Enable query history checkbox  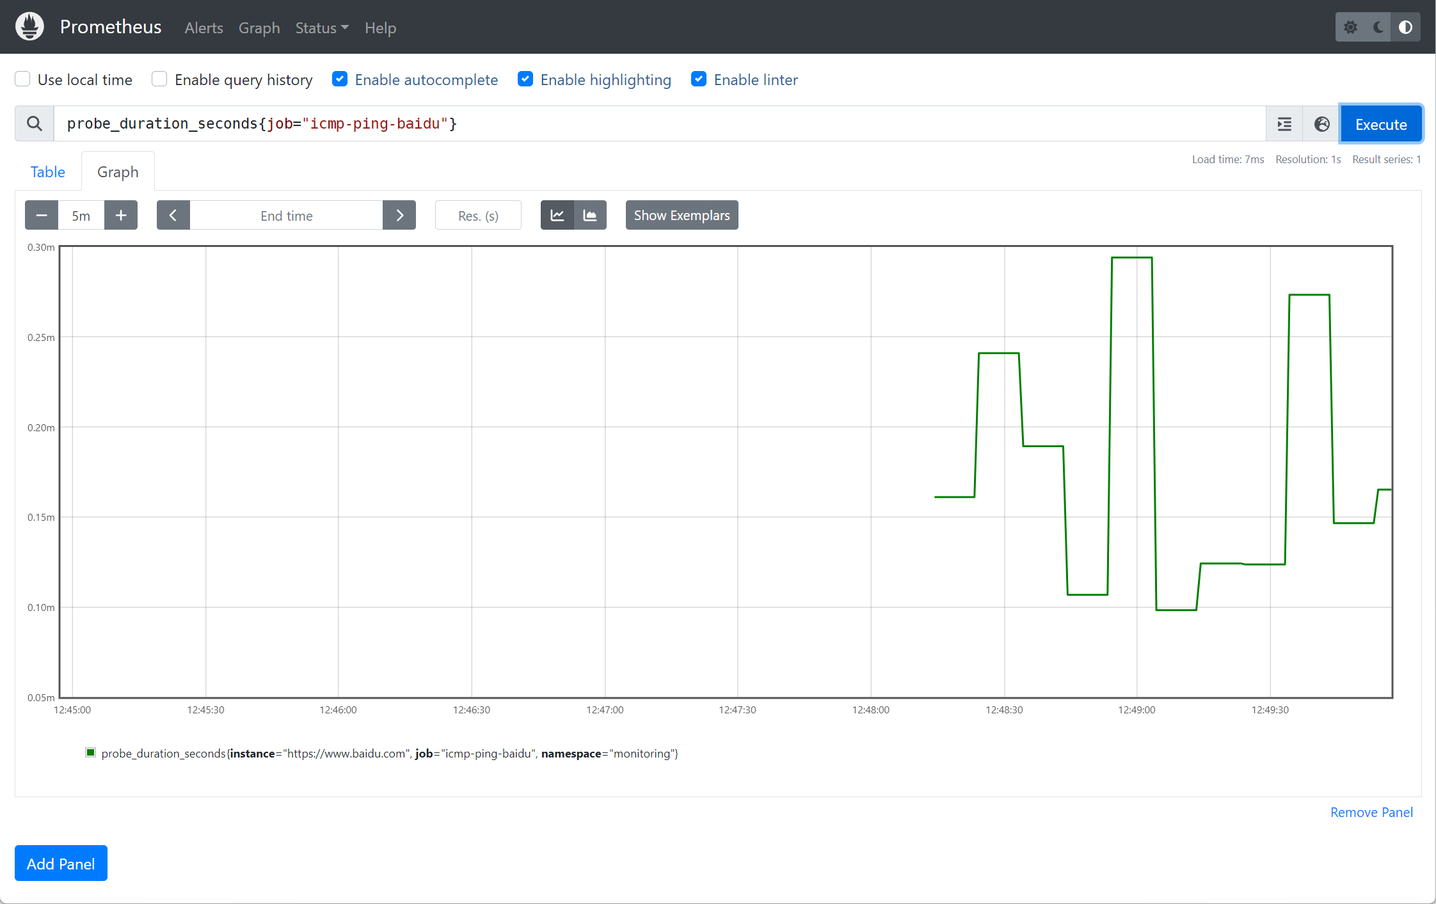tap(159, 79)
